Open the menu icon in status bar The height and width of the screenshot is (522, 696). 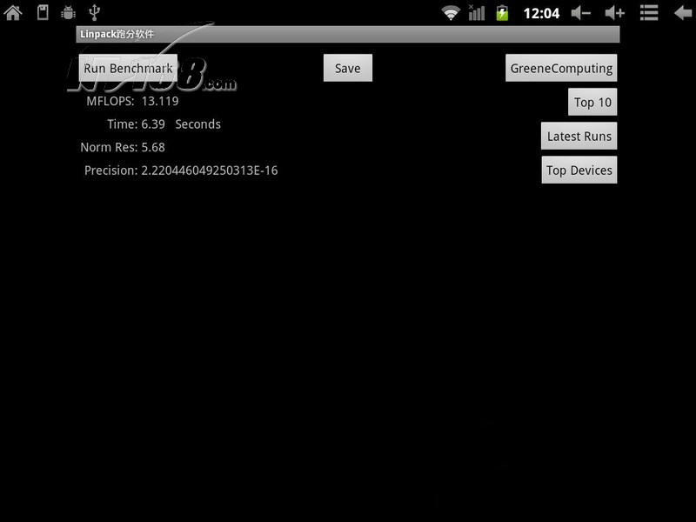click(x=649, y=12)
